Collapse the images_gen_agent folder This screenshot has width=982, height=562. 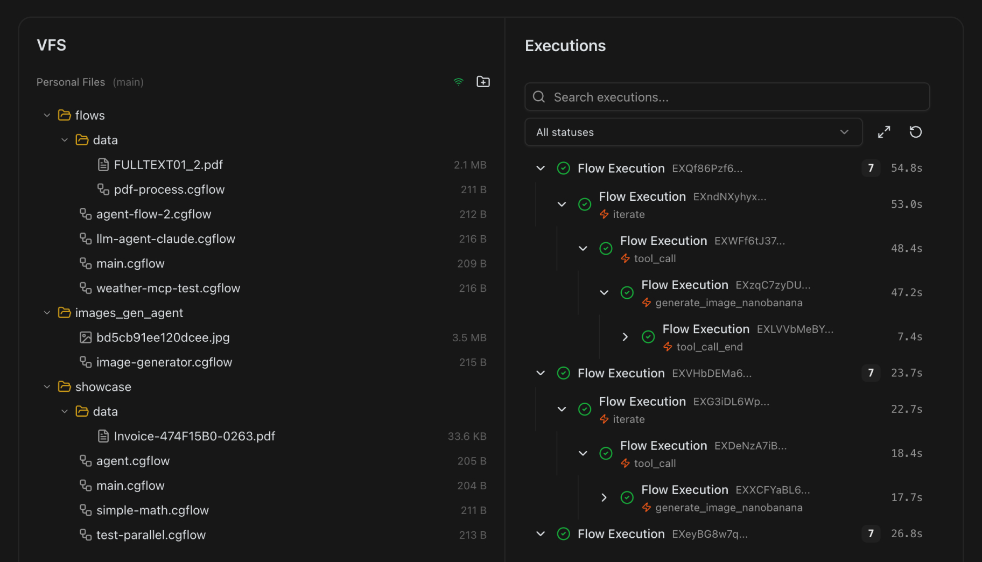click(47, 313)
